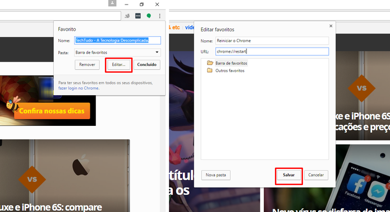Close the Editar favoritos dialog
Viewport: 390px width, 212px height.
(331, 26)
